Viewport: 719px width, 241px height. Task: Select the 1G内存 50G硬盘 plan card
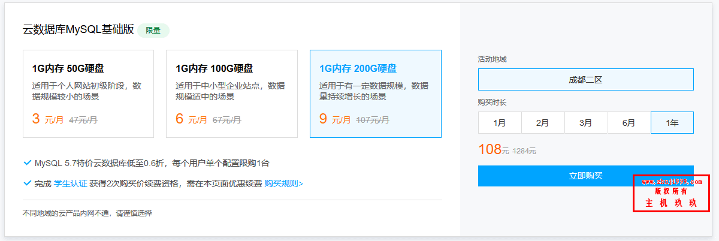[88, 94]
